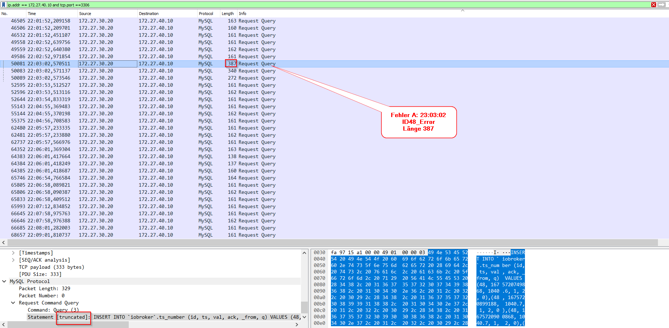Screen dimensions: 669x328
Task: Click the details pane horizontal scrollbar right arrow
Action: [297, 324]
